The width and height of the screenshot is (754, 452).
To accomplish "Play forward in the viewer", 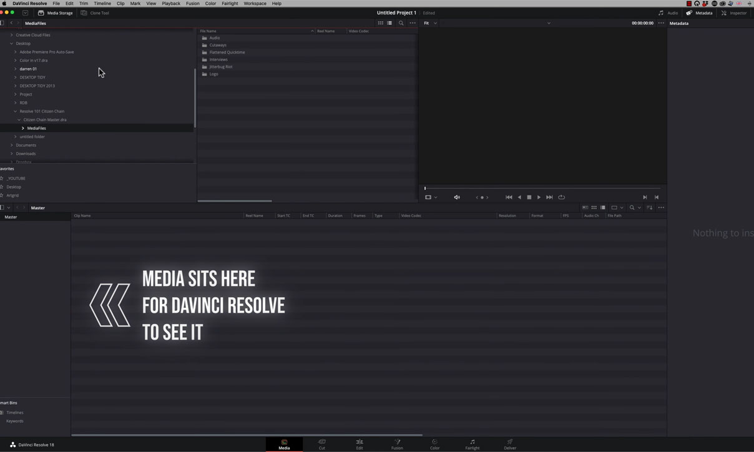I will point(539,197).
